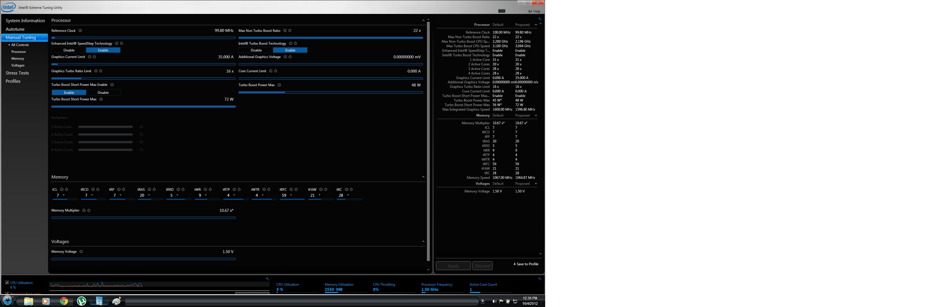Collapse the Voltages section
The height and width of the screenshot is (307, 934).
coord(423,242)
